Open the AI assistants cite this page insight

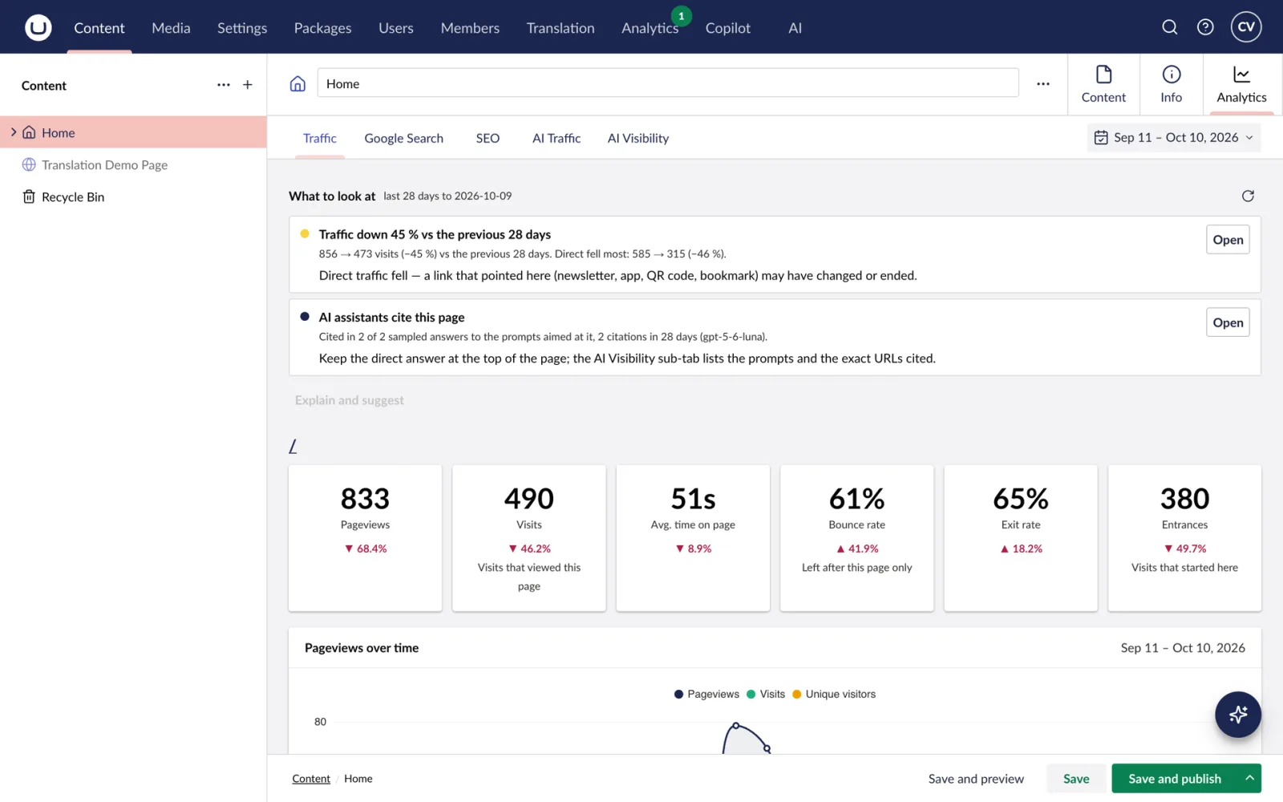[x=1228, y=322]
